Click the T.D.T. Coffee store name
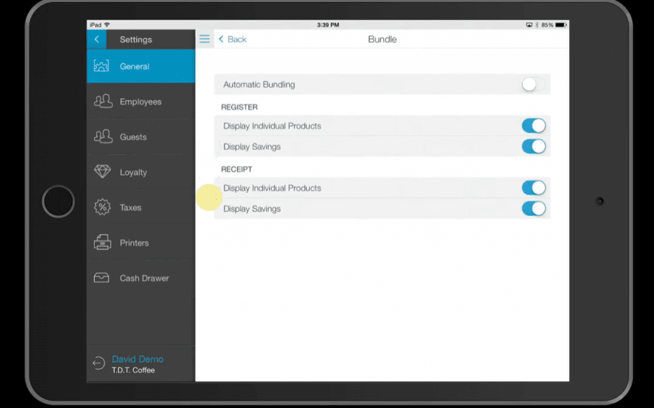 [x=133, y=370]
